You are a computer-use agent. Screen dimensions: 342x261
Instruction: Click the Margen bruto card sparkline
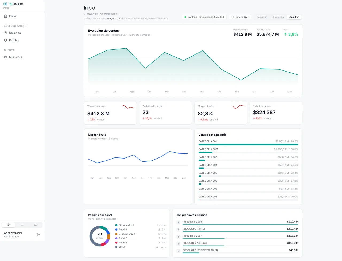tap(238, 107)
